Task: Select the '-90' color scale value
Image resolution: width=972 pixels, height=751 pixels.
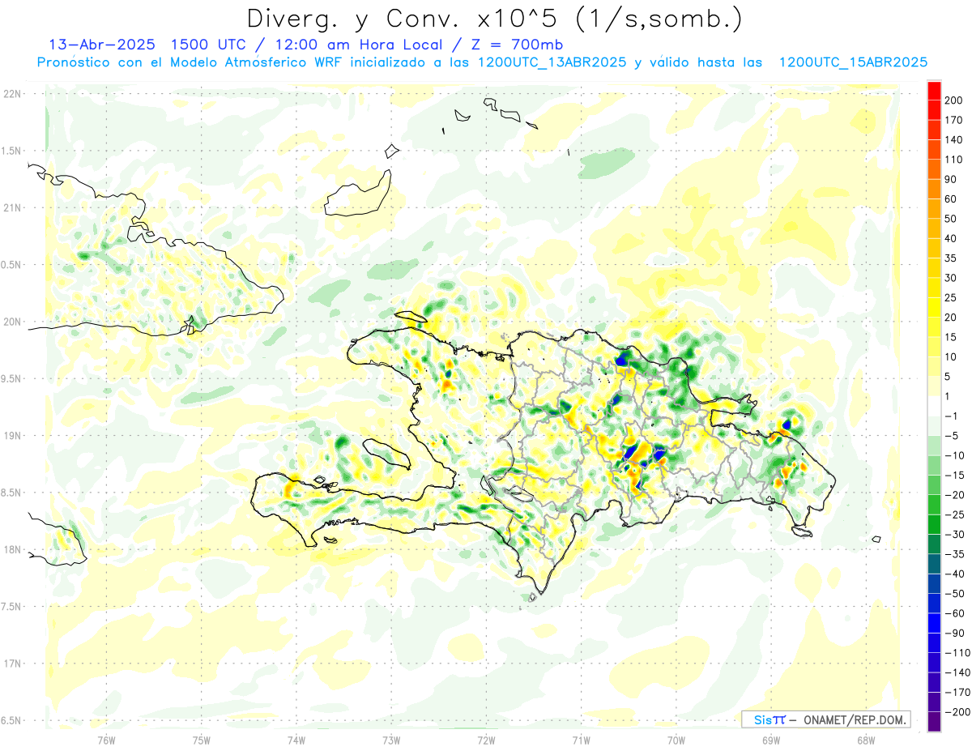Action: [955, 633]
